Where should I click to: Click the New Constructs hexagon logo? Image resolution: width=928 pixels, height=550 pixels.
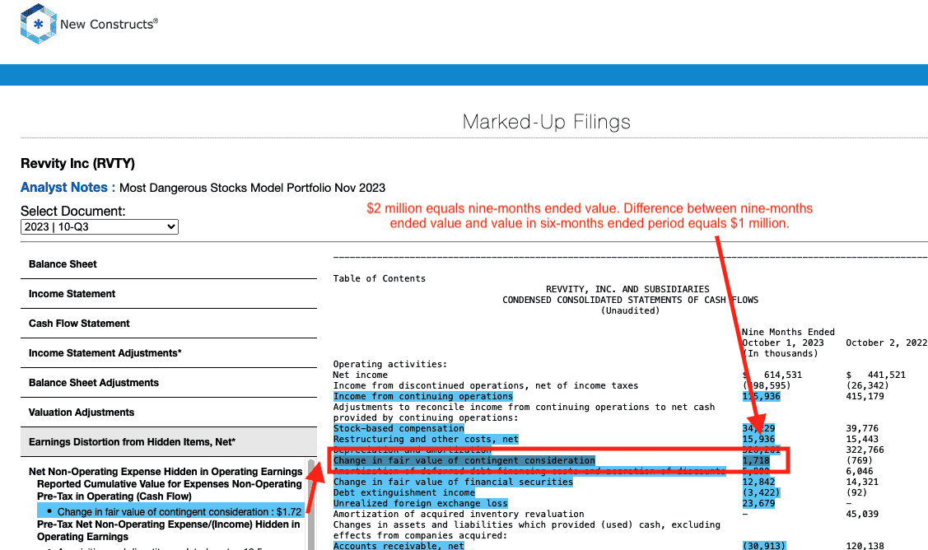point(39,24)
